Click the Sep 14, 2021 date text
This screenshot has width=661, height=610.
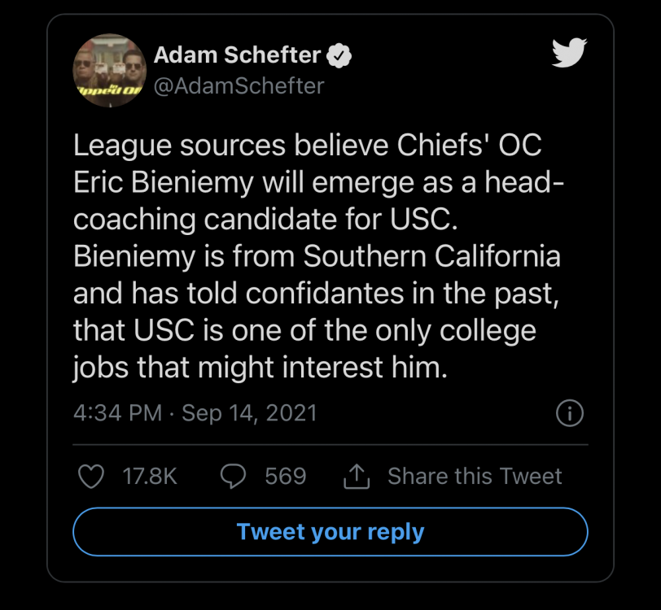click(249, 413)
